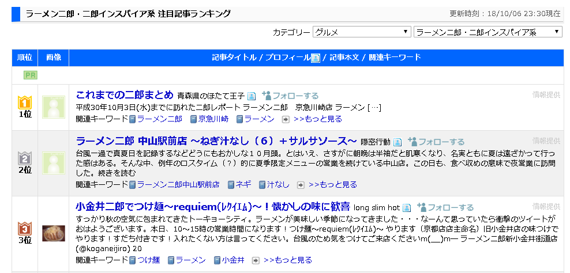The image size is (570, 273).
Task: Select the ラーメン二郎中山駅前店 keyword tag
Action: coord(178,184)
